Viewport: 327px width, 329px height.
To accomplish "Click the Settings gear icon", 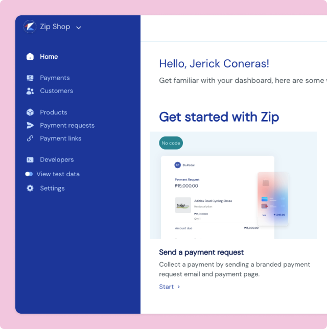I will [30, 188].
